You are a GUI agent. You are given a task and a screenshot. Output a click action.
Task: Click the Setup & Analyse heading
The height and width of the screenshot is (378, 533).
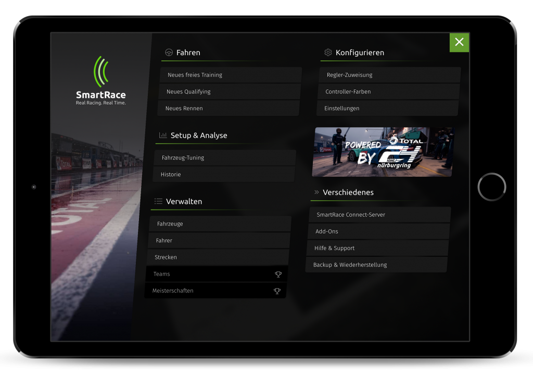coord(199,136)
